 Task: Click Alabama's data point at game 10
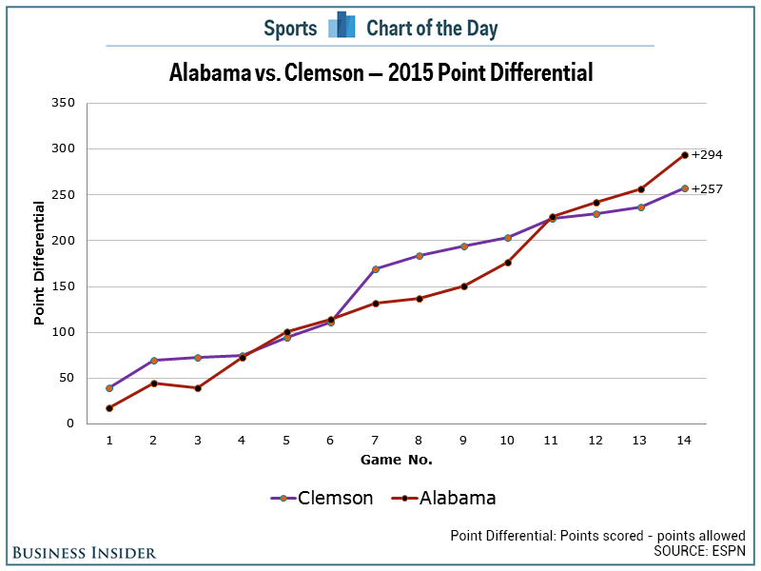508,263
